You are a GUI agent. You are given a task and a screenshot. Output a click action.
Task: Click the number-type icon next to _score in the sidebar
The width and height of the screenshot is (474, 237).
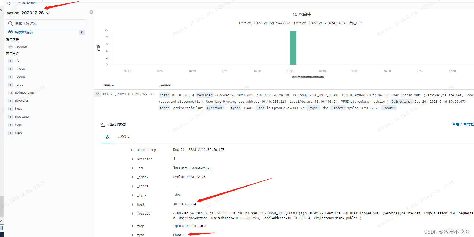point(10,77)
